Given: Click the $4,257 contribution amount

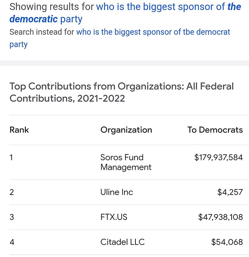Looking at the screenshot, I should tap(230, 192).
